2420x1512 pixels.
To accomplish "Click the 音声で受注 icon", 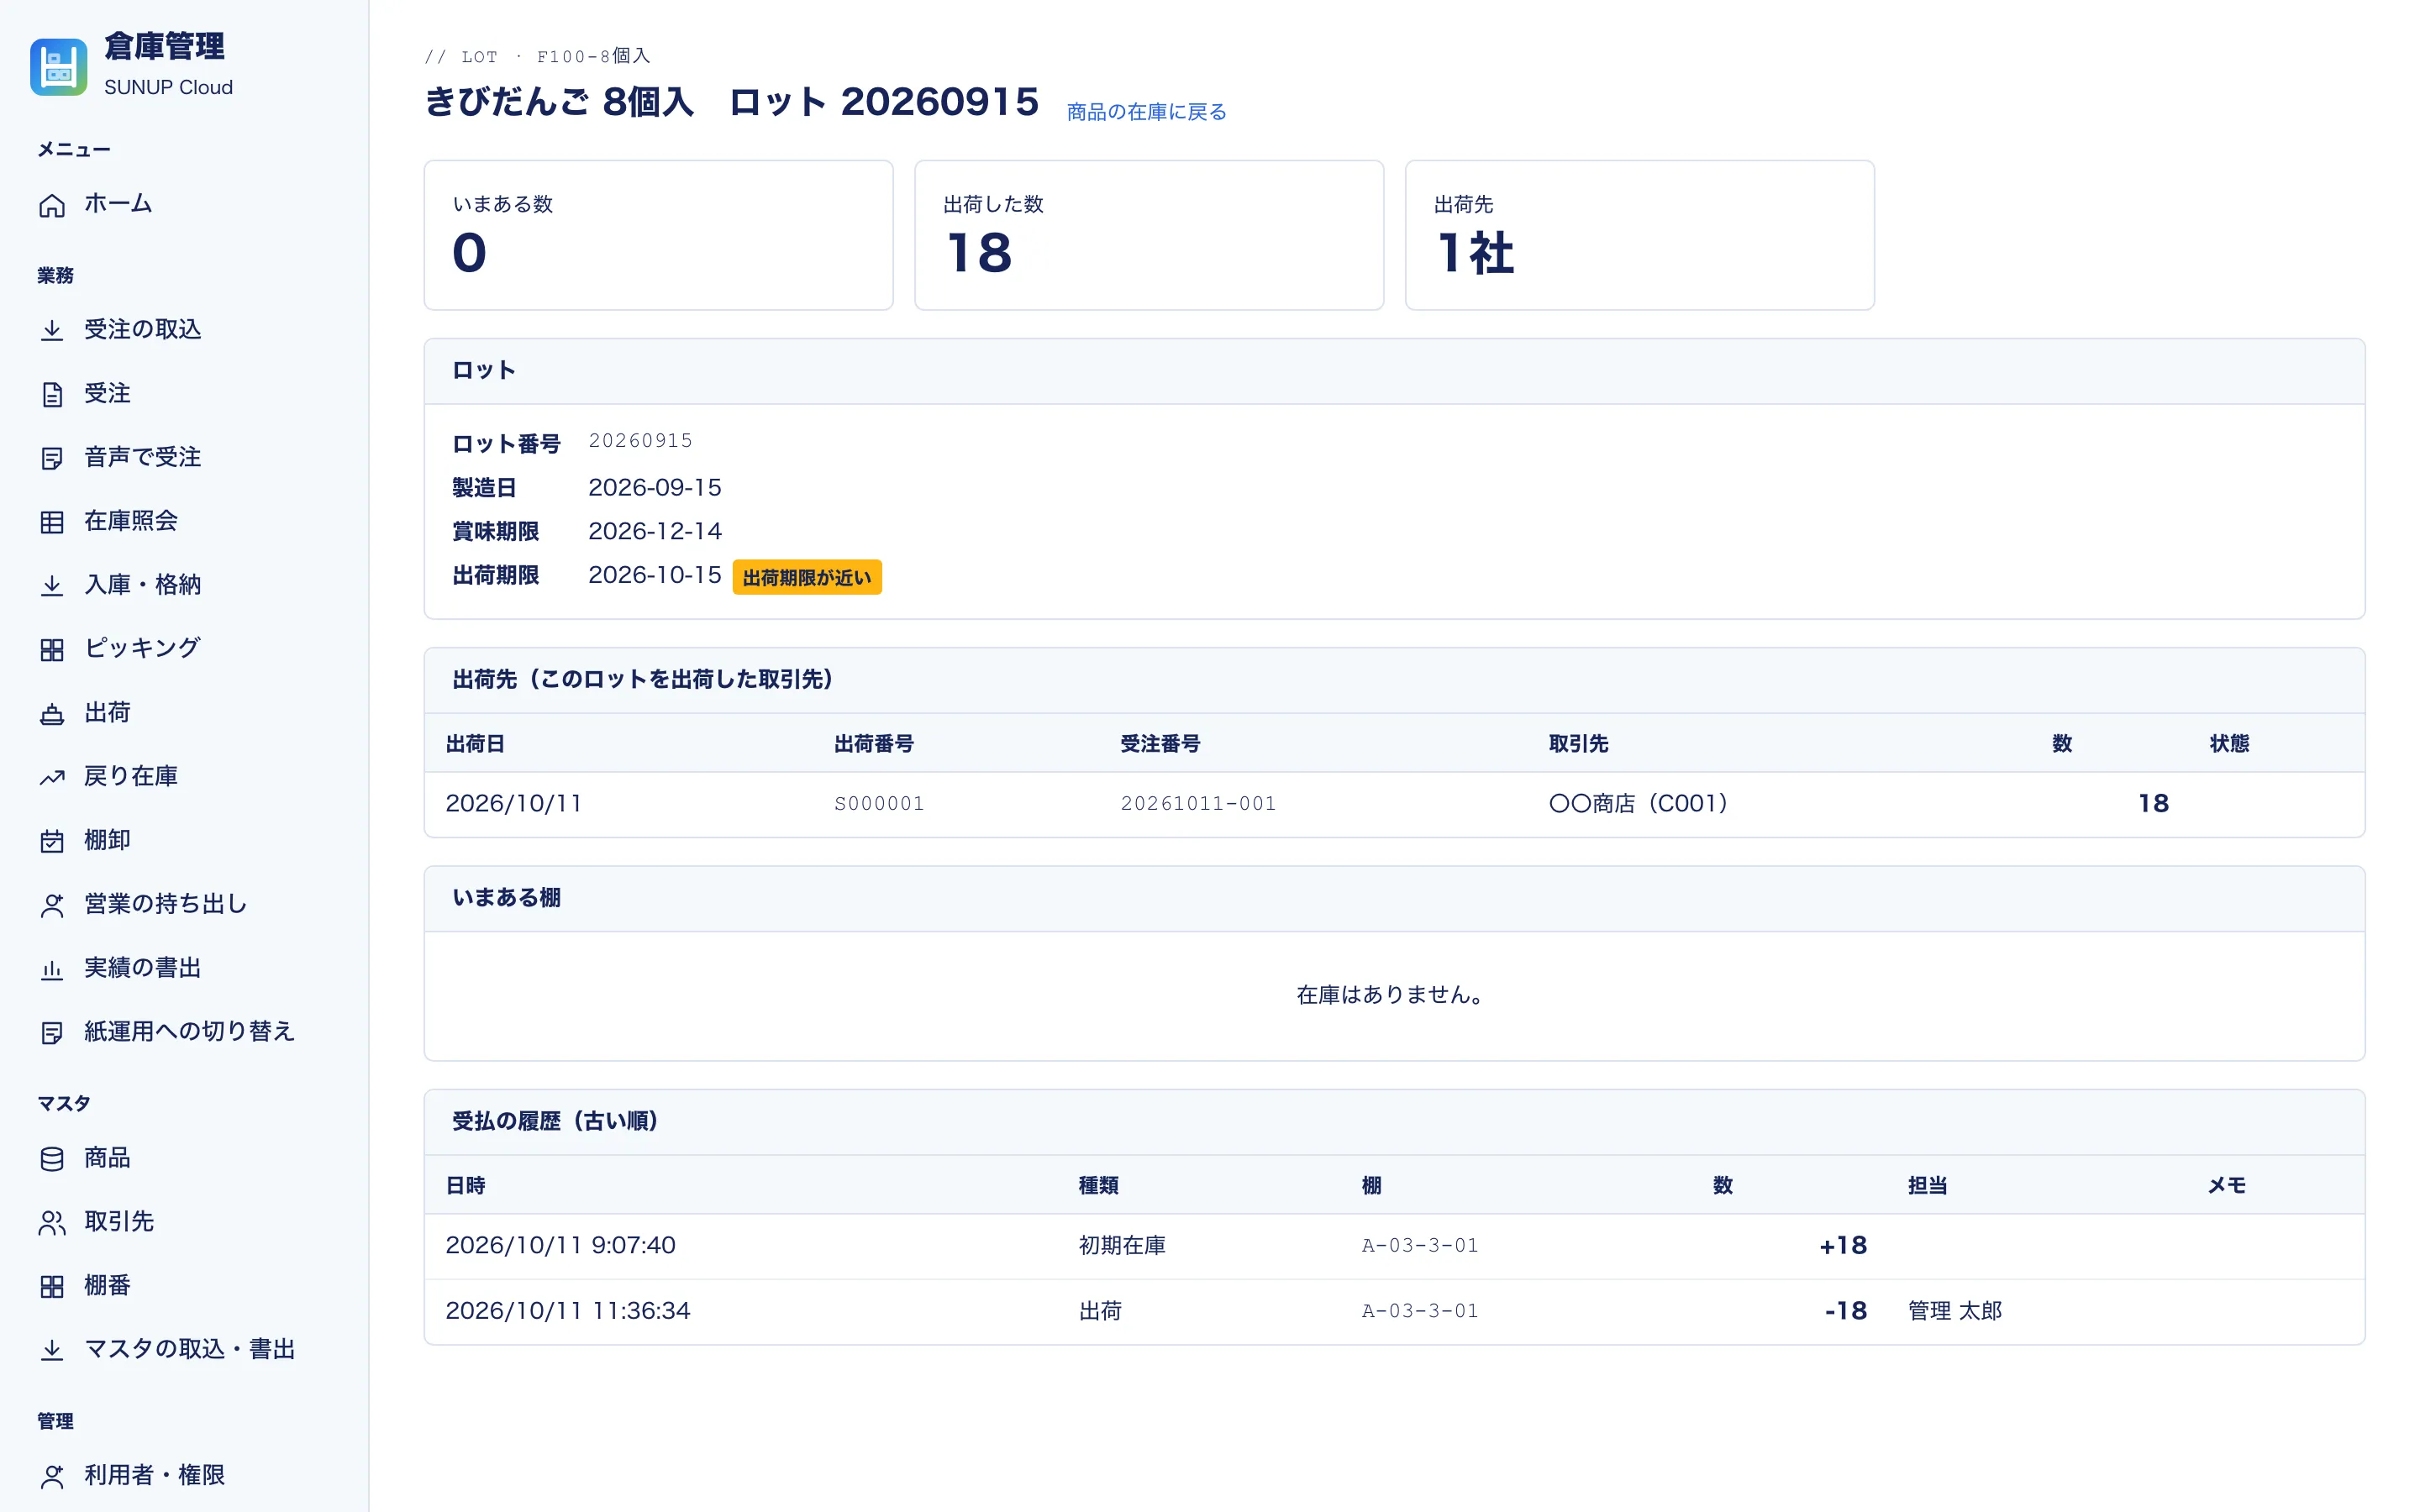I will [52, 459].
